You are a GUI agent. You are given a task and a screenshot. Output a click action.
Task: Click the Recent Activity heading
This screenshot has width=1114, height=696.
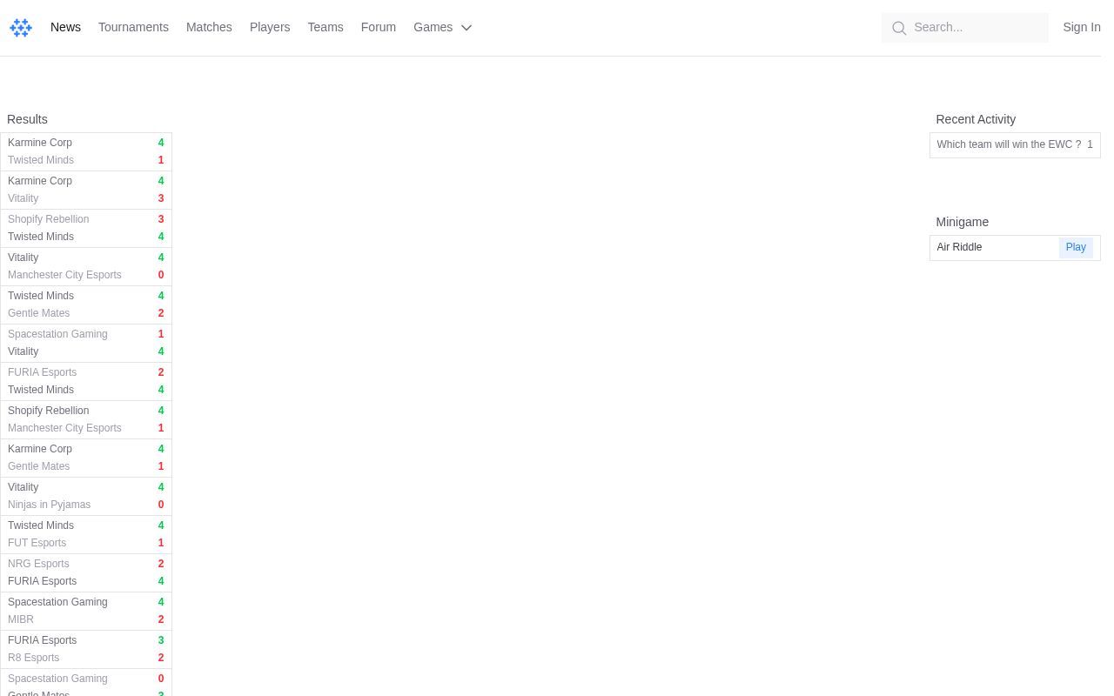click(976, 119)
